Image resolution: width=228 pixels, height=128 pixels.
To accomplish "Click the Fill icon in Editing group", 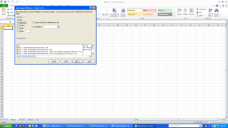I will [197, 12].
